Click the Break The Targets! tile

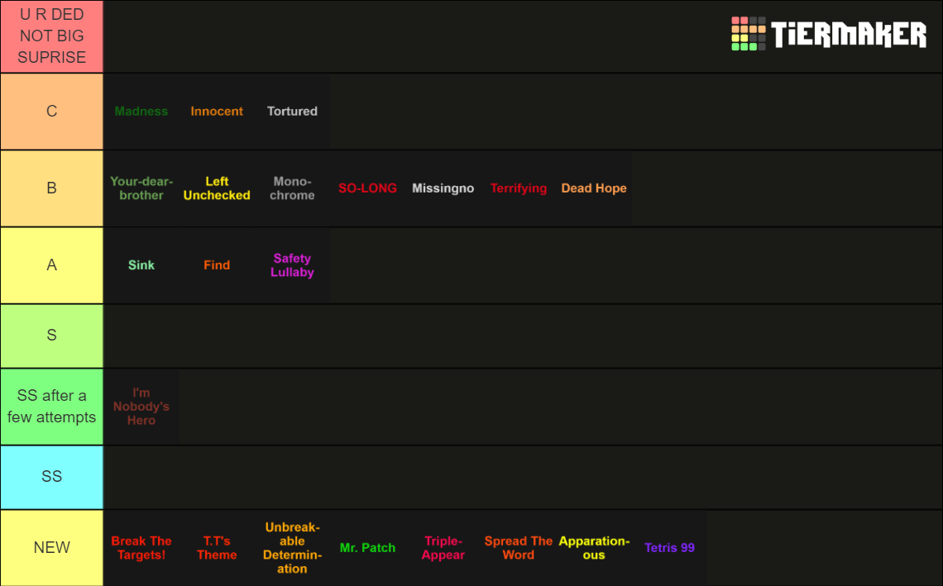click(141, 547)
